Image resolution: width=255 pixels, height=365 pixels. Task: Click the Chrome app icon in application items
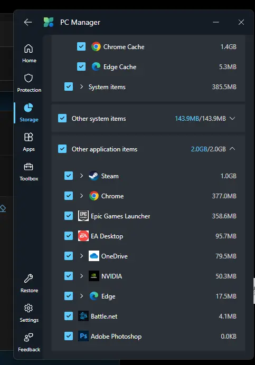(x=93, y=196)
